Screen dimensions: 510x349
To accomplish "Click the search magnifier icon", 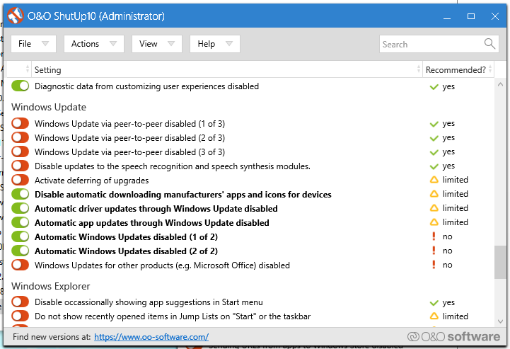I will click(x=489, y=43).
